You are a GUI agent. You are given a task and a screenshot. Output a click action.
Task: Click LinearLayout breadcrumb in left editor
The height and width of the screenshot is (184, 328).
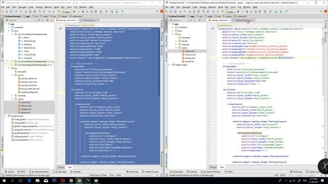(x=72, y=25)
